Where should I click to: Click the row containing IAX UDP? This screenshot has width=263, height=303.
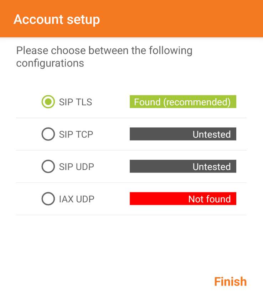pyautogui.click(x=131, y=199)
